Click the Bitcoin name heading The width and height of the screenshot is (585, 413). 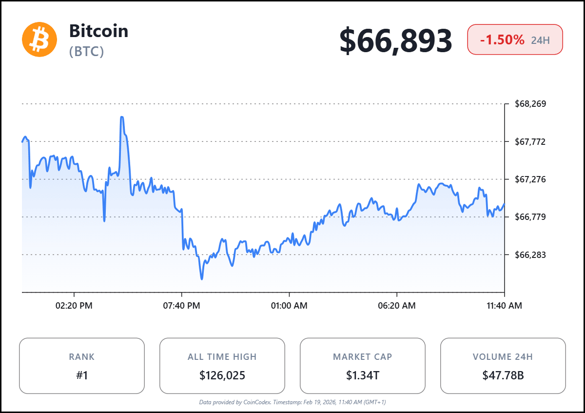(x=98, y=31)
